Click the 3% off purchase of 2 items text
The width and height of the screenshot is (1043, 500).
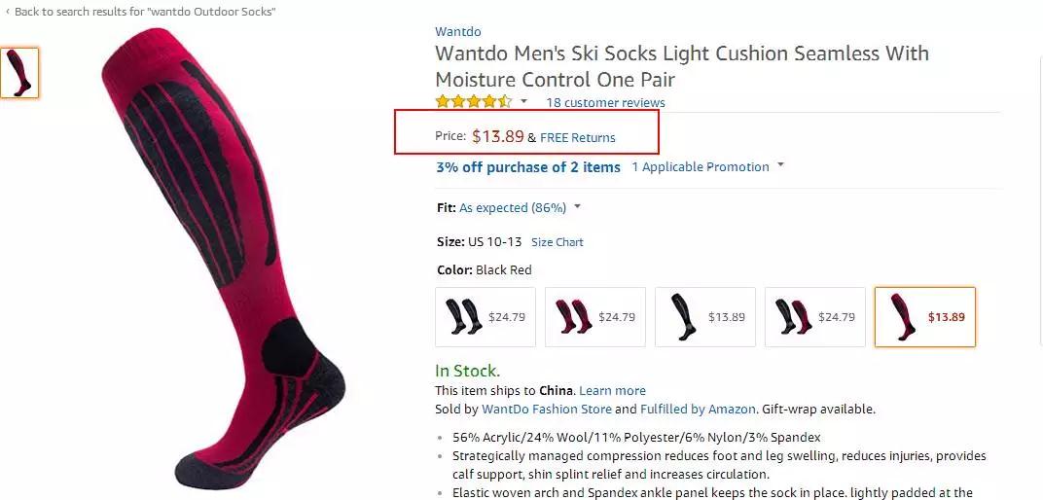(527, 167)
